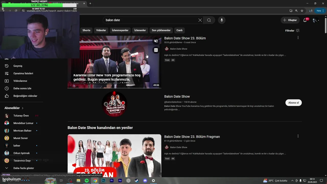
Task: Open Photoshop from the taskbar
Action: tap(103, 181)
